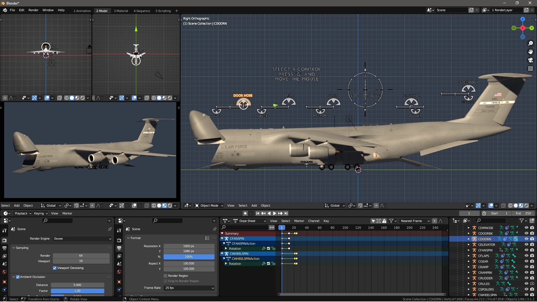Click the Format panel presets list icon
Screen dimensions: 537x302
tap(207, 238)
